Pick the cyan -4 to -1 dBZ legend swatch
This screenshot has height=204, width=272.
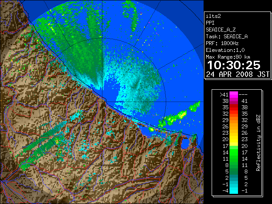point(234,191)
